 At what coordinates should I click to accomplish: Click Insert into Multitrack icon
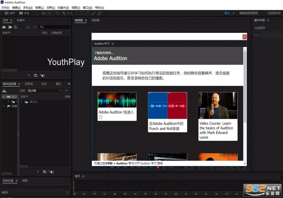pos(28,27)
